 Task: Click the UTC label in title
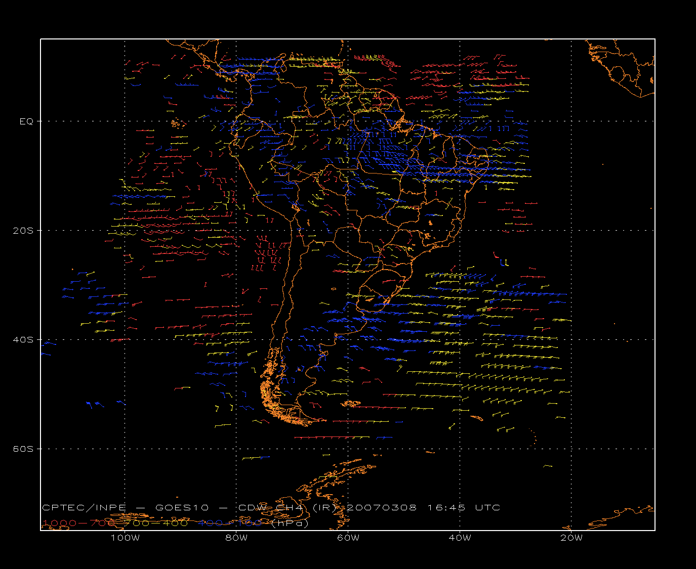pyautogui.click(x=488, y=507)
